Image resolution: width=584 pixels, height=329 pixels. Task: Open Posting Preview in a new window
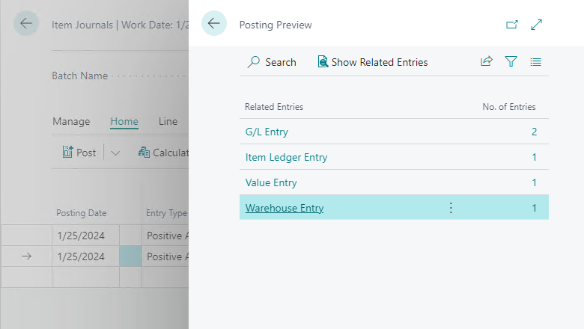(x=511, y=25)
